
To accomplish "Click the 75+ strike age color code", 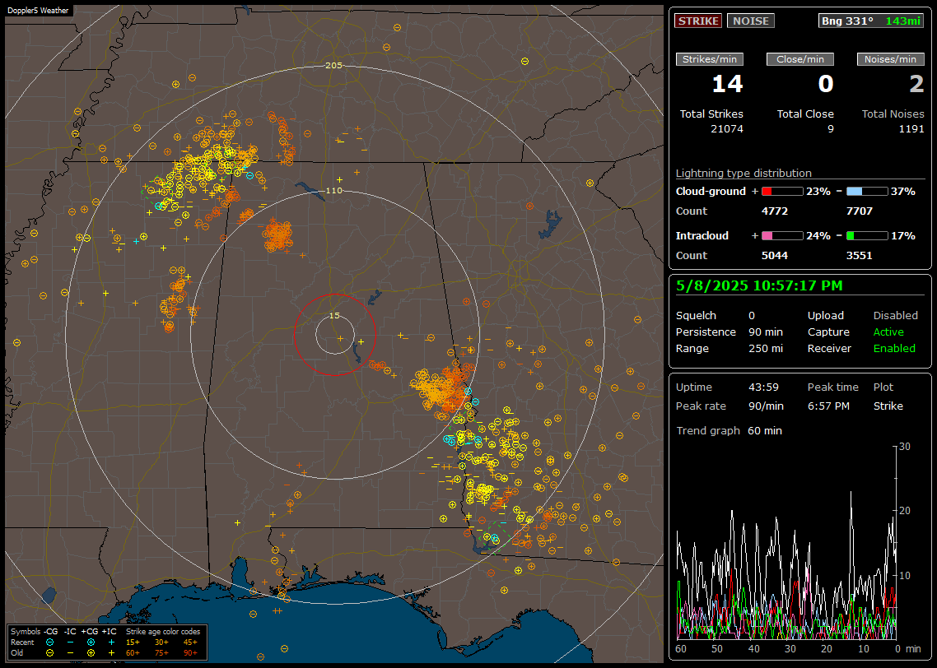I will coord(161,653).
